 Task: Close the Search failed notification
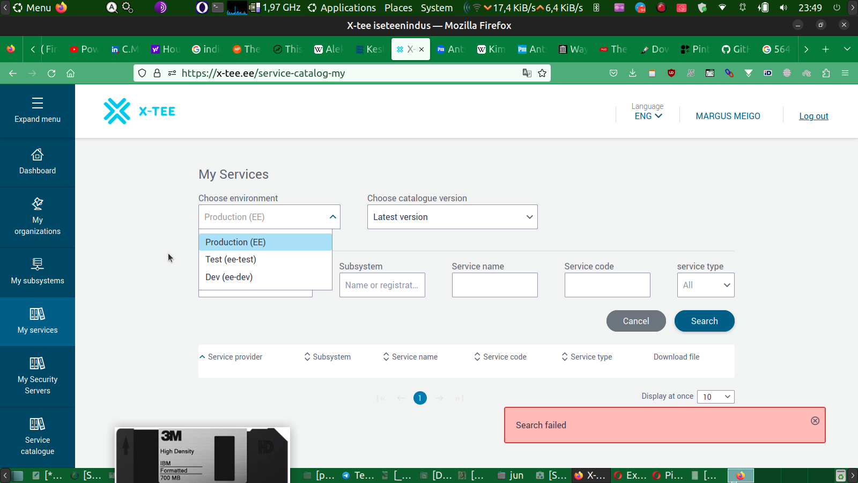click(815, 421)
